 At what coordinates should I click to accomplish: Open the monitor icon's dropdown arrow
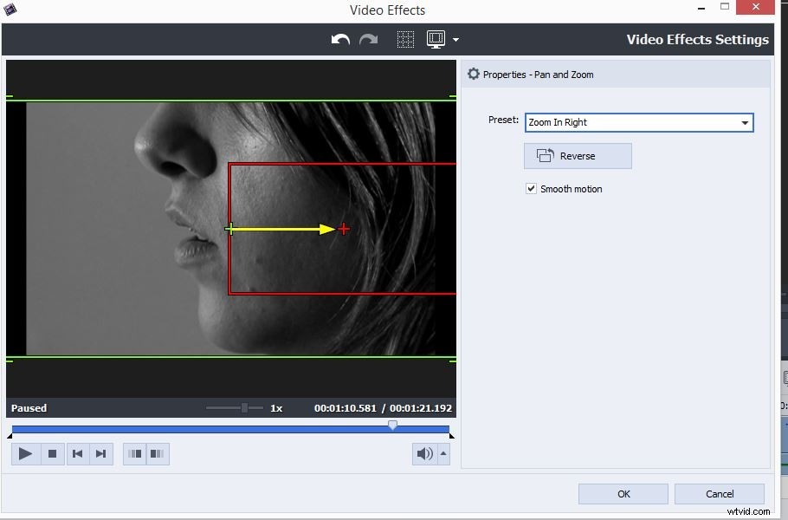click(455, 39)
